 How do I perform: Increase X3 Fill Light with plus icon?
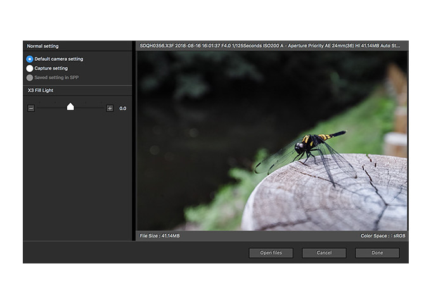pos(110,108)
